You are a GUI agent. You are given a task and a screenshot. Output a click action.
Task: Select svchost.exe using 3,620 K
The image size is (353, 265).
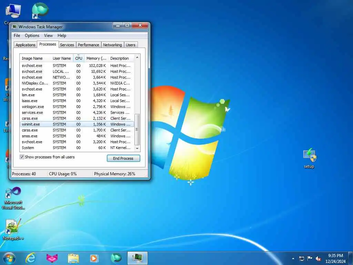77,89
